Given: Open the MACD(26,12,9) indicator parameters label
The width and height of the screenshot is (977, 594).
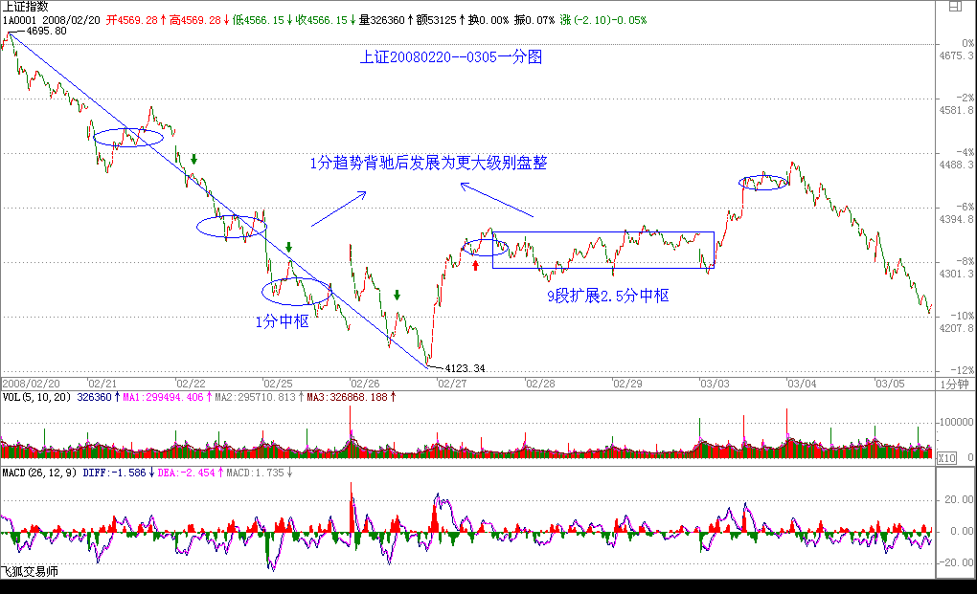Looking at the screenshot, I should pyautogui.click(x=40, y=473).
